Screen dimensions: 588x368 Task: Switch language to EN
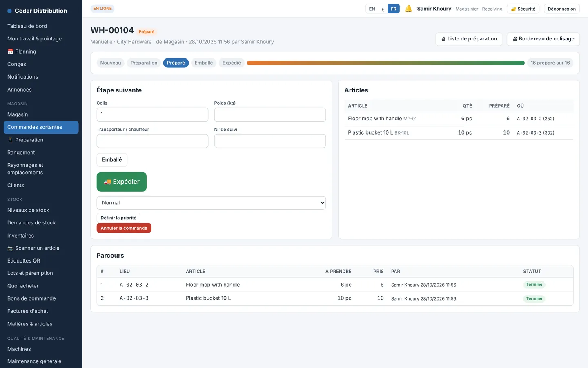tap(372, 9)
